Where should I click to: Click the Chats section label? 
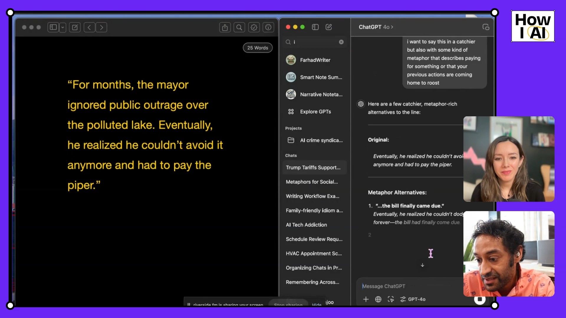click(291, 155)
